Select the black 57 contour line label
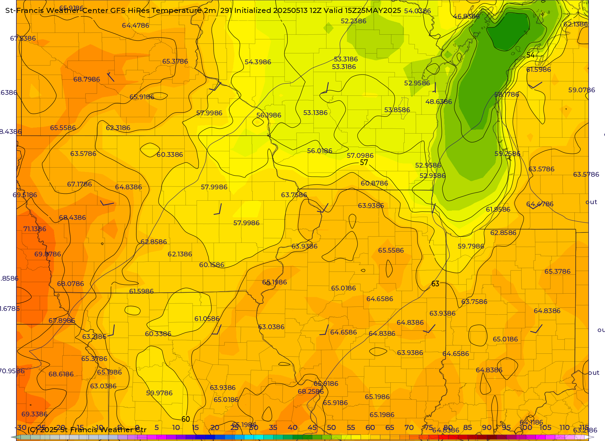Viewport: 605px width, 441px height. 364,163
